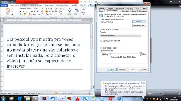This screenshot has width=181, height=101.
Task: Open the font name Cambria dropdown
Action: pos(35,9)
